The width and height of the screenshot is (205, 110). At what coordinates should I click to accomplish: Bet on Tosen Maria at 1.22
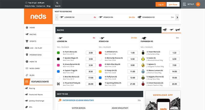pos(175,53)
